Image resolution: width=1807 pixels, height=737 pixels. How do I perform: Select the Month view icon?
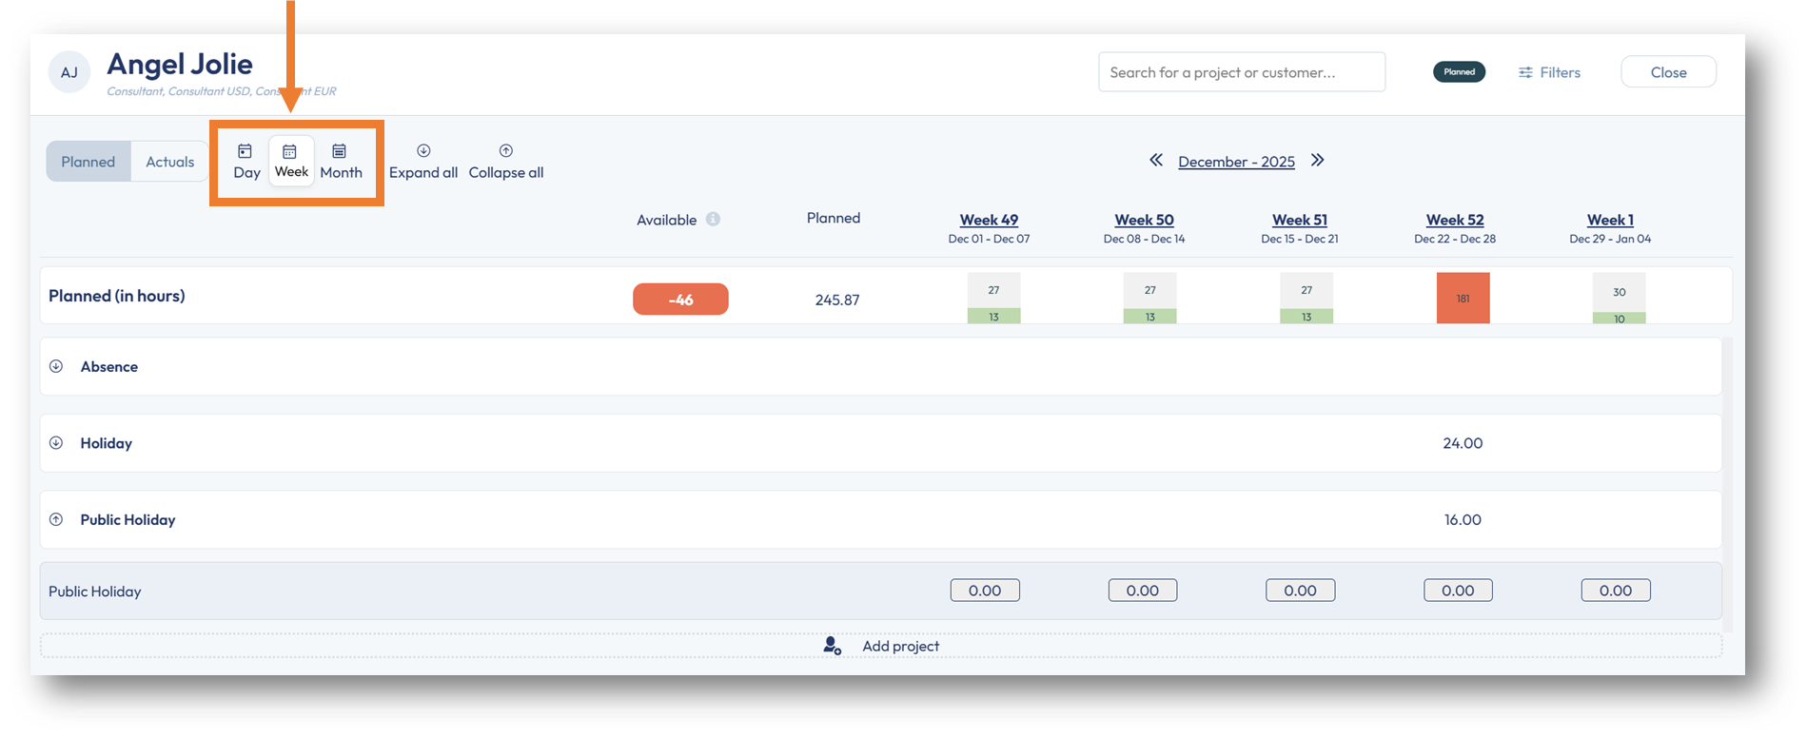pos(339,151)
